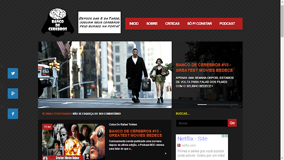The height and width of the screenshot is (160, 284).
Task: Open the Greatest Movies Bedece post thumbnail
Action: [74, 142]
